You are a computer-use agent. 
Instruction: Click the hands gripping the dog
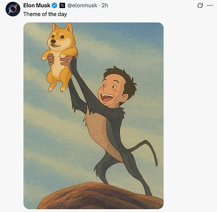click(61, 60)
